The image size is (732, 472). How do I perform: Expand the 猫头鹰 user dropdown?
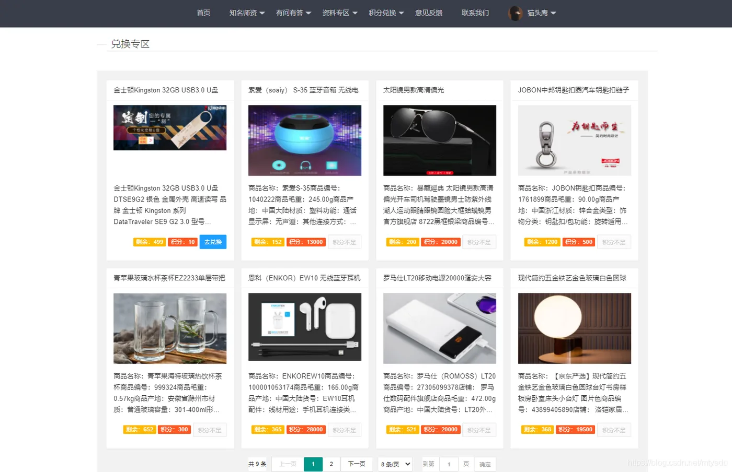coord(542,13)
